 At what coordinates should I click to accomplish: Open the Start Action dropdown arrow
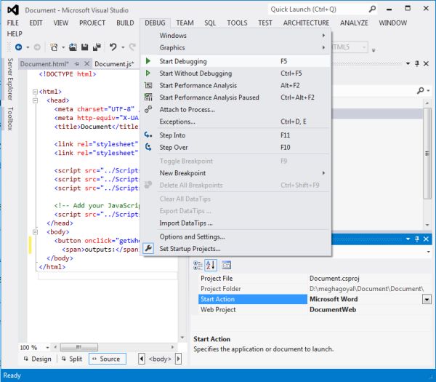pyautogui.click(x=427, y=299)
